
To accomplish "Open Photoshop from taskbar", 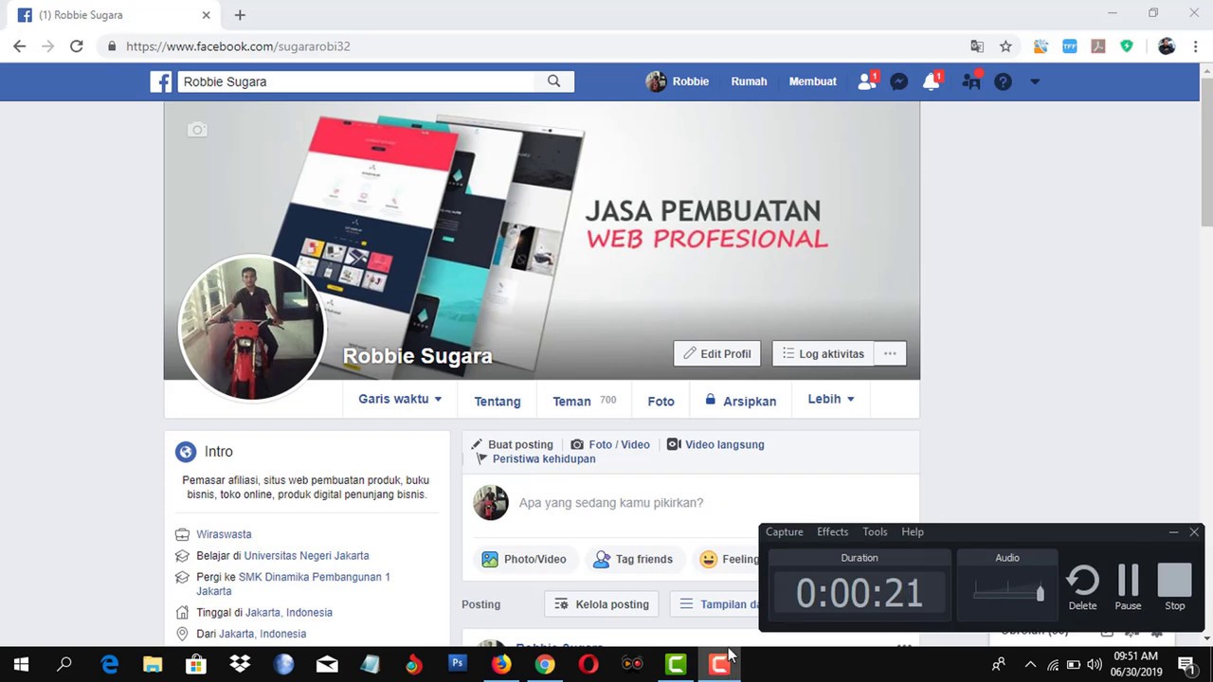I will pos(458,664).
